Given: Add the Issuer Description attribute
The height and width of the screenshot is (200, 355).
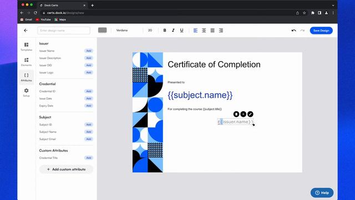Looking at the screenshot, I should tap(89, 58).
